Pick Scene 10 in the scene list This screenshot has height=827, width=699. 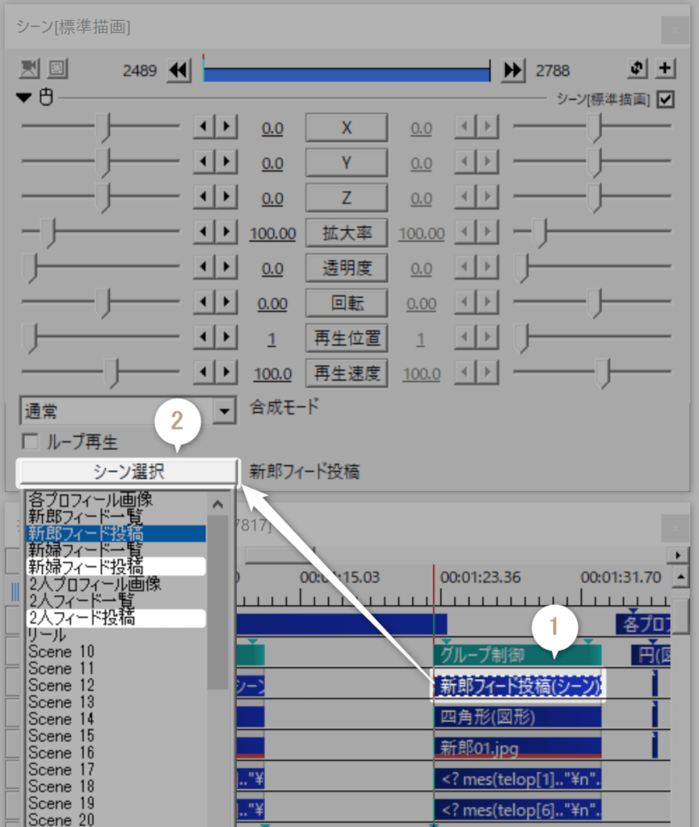(61, 652)
